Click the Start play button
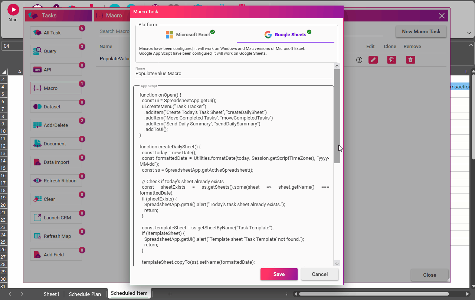Screen dimensions: 475x300 pos(13,10)
